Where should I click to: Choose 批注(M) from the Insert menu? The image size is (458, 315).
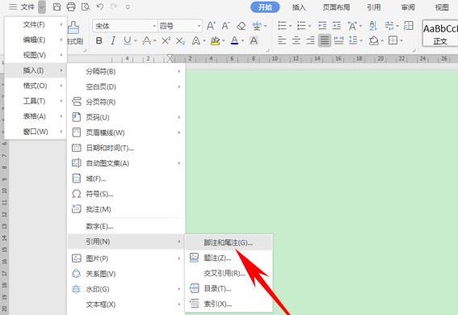click(126, 209)
